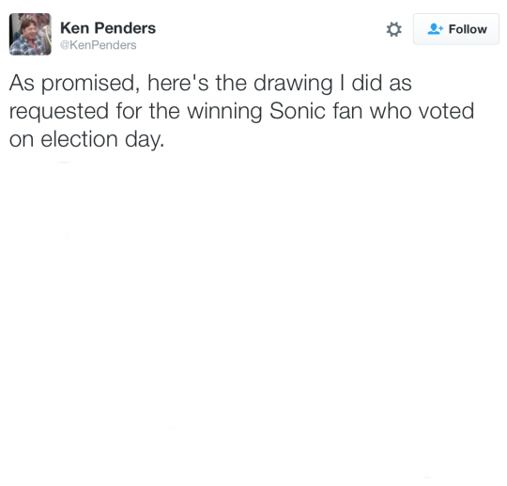The image size is (507, 486).
Task: Click the person-plus icon inside Follow button
Action: 436,29
